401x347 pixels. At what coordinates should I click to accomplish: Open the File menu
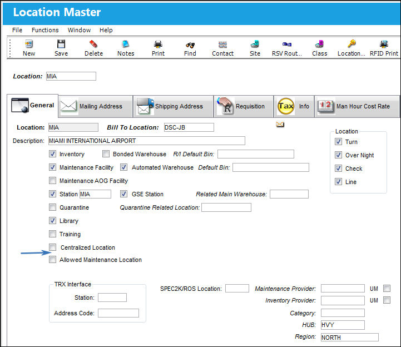click(x=17, y=30)
